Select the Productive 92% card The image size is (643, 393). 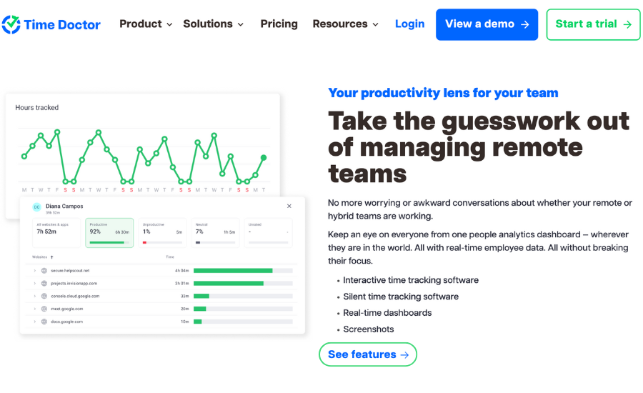(x=109, y=233)
